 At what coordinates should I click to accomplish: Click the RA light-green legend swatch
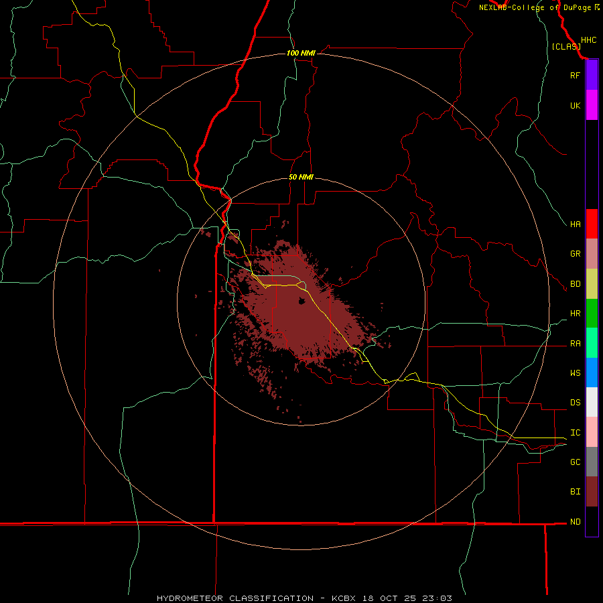click(x=592, y=343)
